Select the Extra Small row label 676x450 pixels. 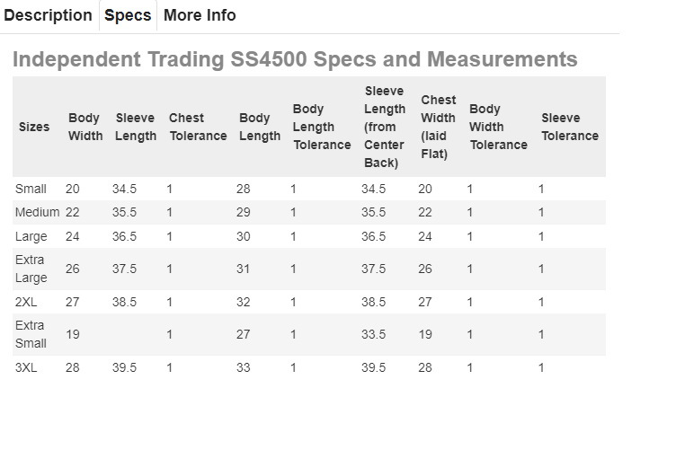click(x=31, y=335)
